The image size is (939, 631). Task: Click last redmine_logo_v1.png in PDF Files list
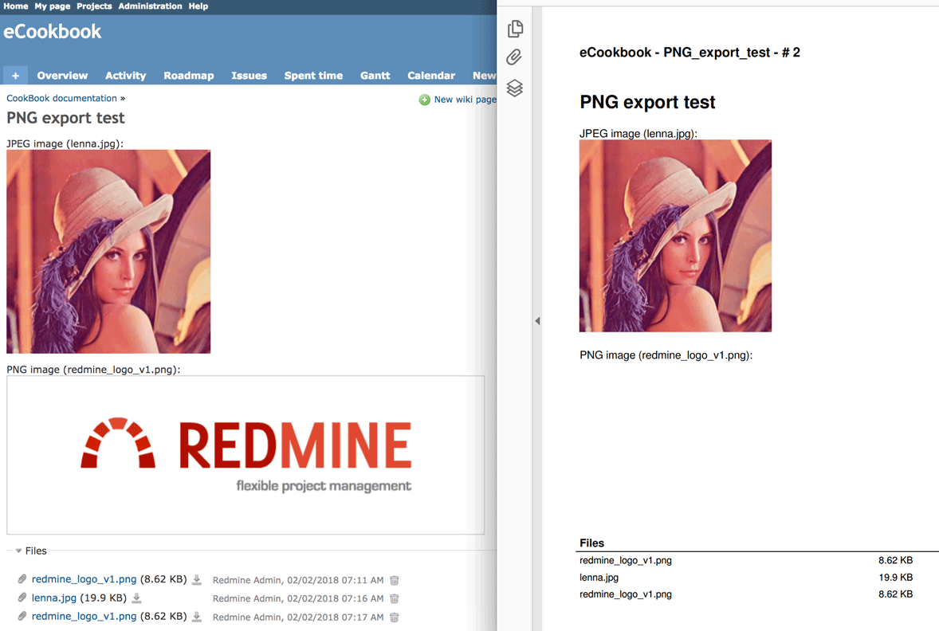[625, 594]
